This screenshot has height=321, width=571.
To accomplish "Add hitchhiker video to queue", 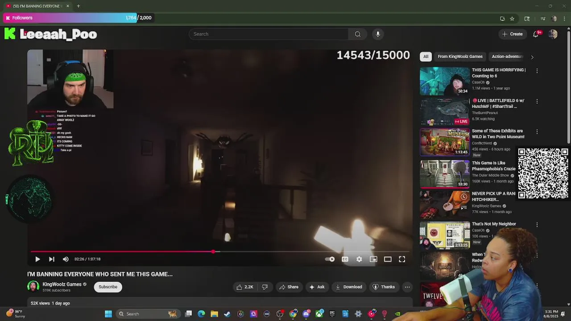I will point(464,207).
